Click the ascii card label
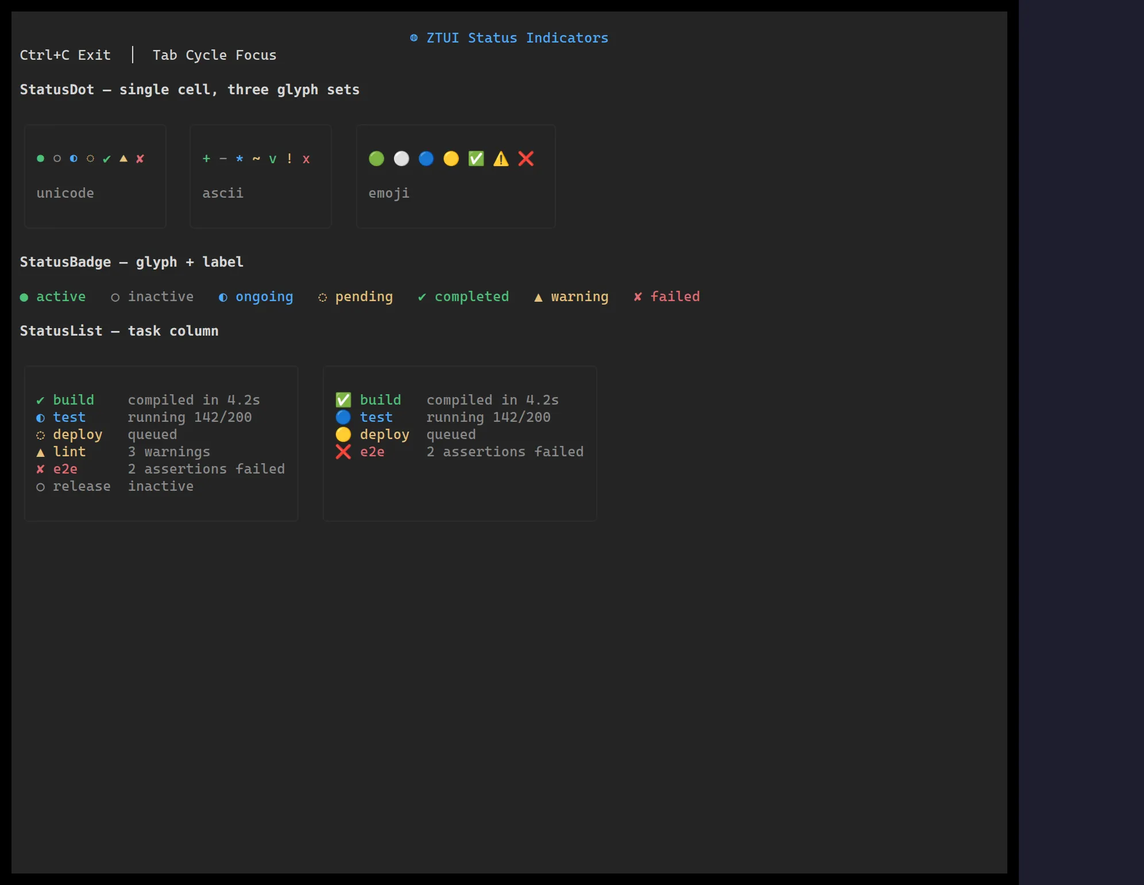Viewport: 1144px width, 885px height. 223,193
